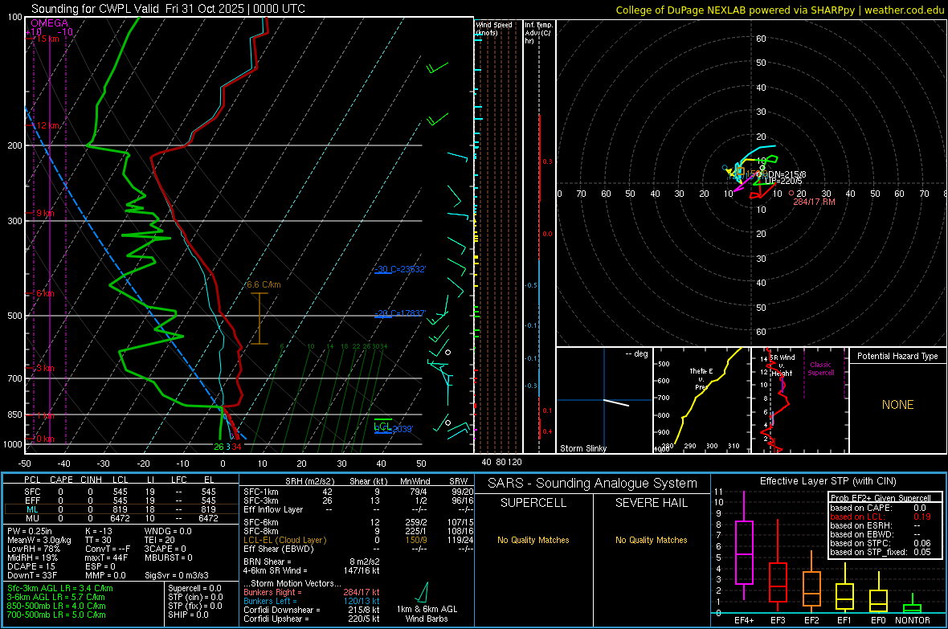This screenshot has width=948, height=629.
Task: Click the 'Eff Shear (EBWD)' row label
Action: 279,549
